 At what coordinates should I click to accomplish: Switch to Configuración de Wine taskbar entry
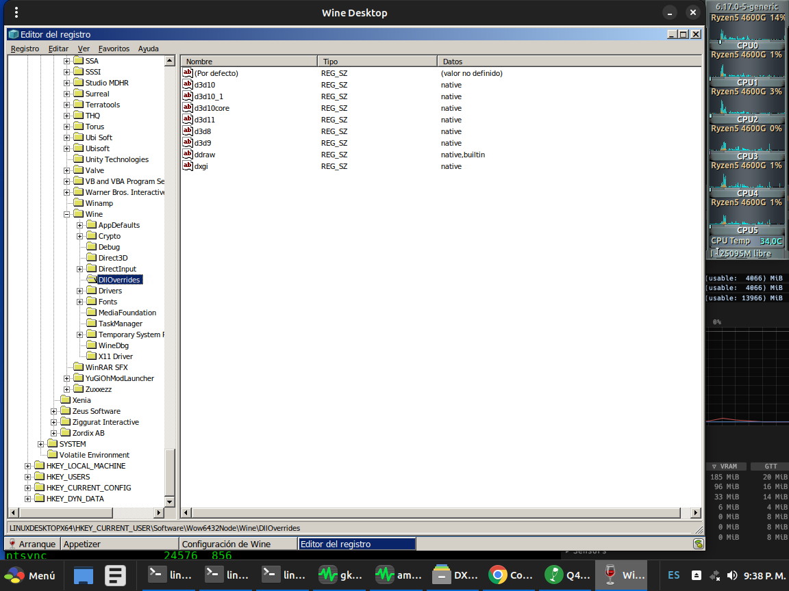[238, 544]
